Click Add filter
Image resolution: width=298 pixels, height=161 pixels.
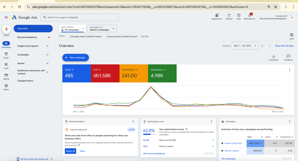[145, 36]
